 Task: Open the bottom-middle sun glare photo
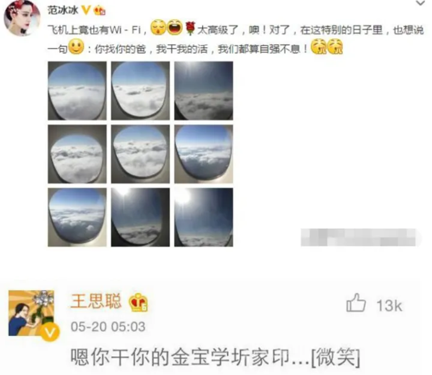140,217
